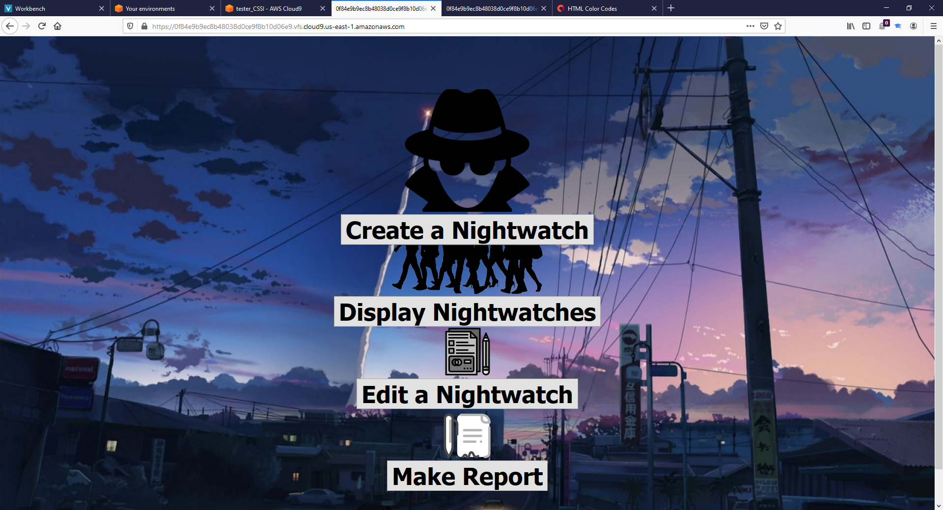The height and width of the screenshot is (510, 943).
Task: Close the HTML Color Codes tab
Action: [654, 8]
